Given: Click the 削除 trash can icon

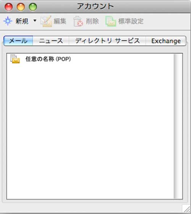Looking at the screenshot, I should (78, 21).
